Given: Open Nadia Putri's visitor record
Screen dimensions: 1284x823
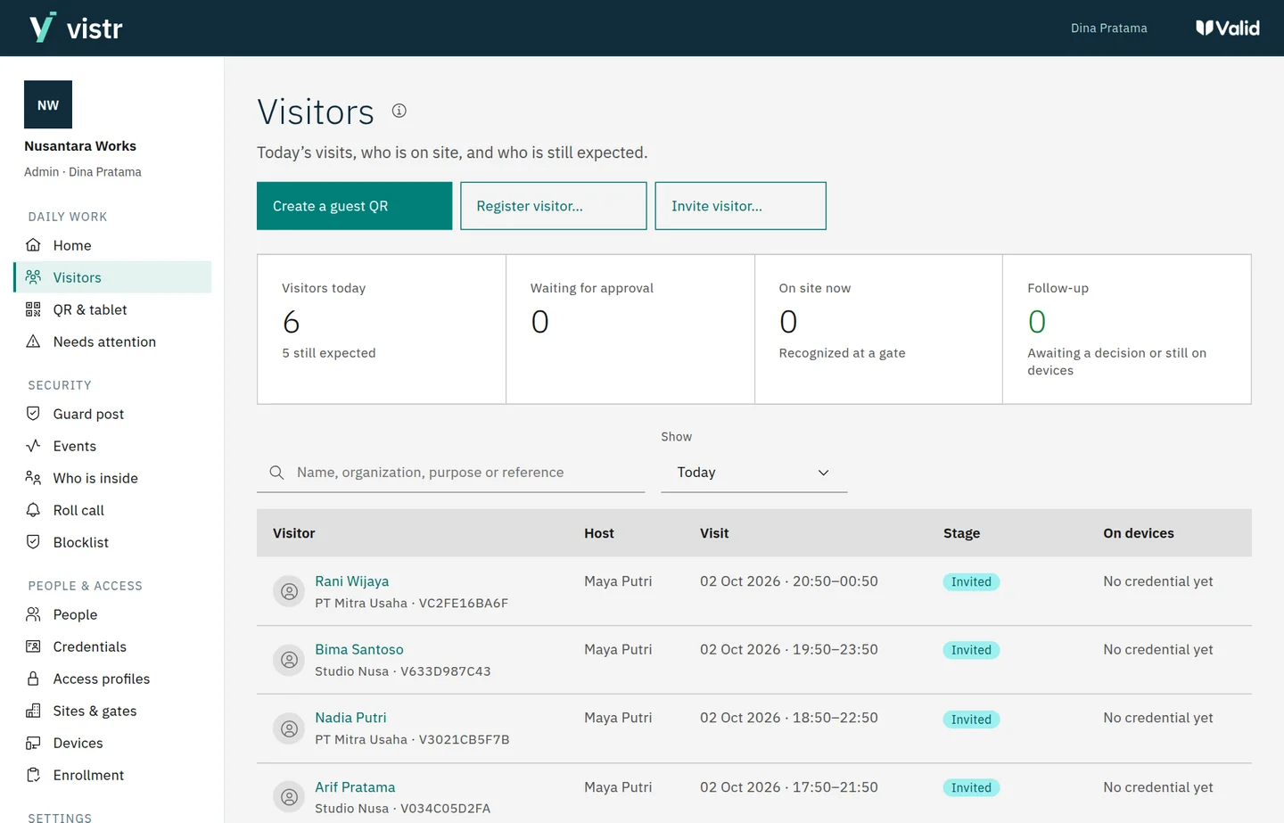Looking at the screenshot, I should [x=350, y=718].
